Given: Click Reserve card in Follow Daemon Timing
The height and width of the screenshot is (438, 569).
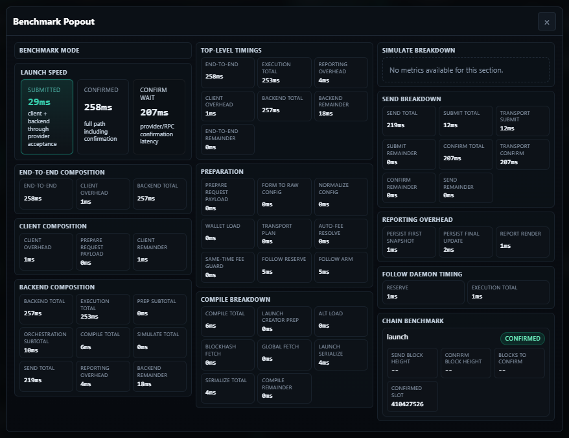Looking at the screenshot, I should click(x=423, y=292).
